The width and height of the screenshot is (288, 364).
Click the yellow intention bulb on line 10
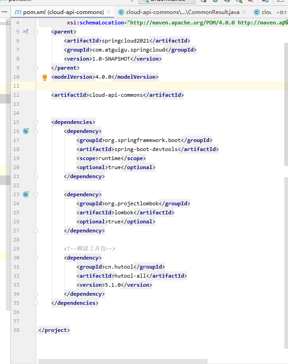[x=45, y=77]
